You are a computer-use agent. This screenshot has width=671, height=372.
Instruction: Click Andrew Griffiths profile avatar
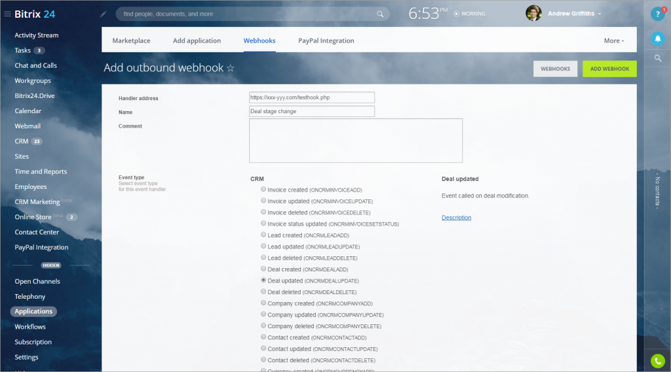pos(533,14)
